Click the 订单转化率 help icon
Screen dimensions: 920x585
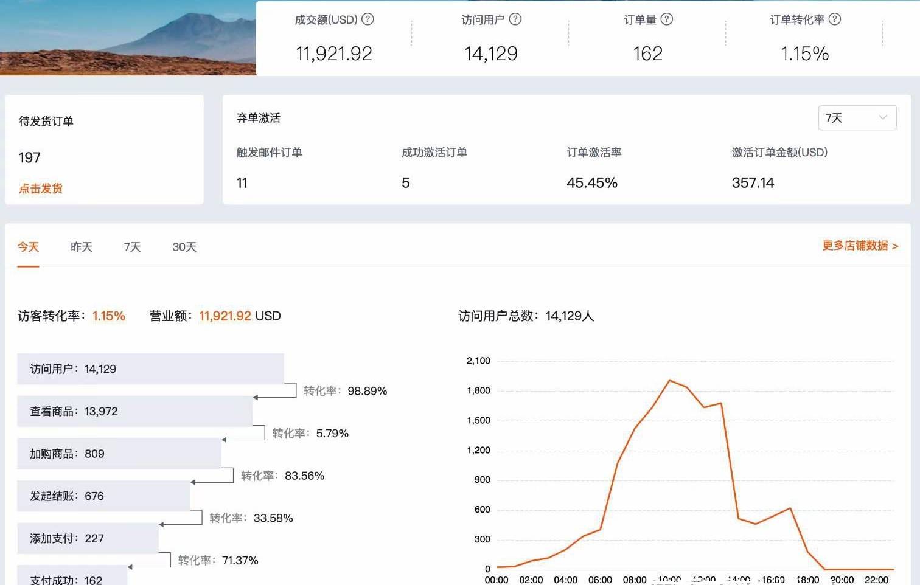(x=835, y=19)
